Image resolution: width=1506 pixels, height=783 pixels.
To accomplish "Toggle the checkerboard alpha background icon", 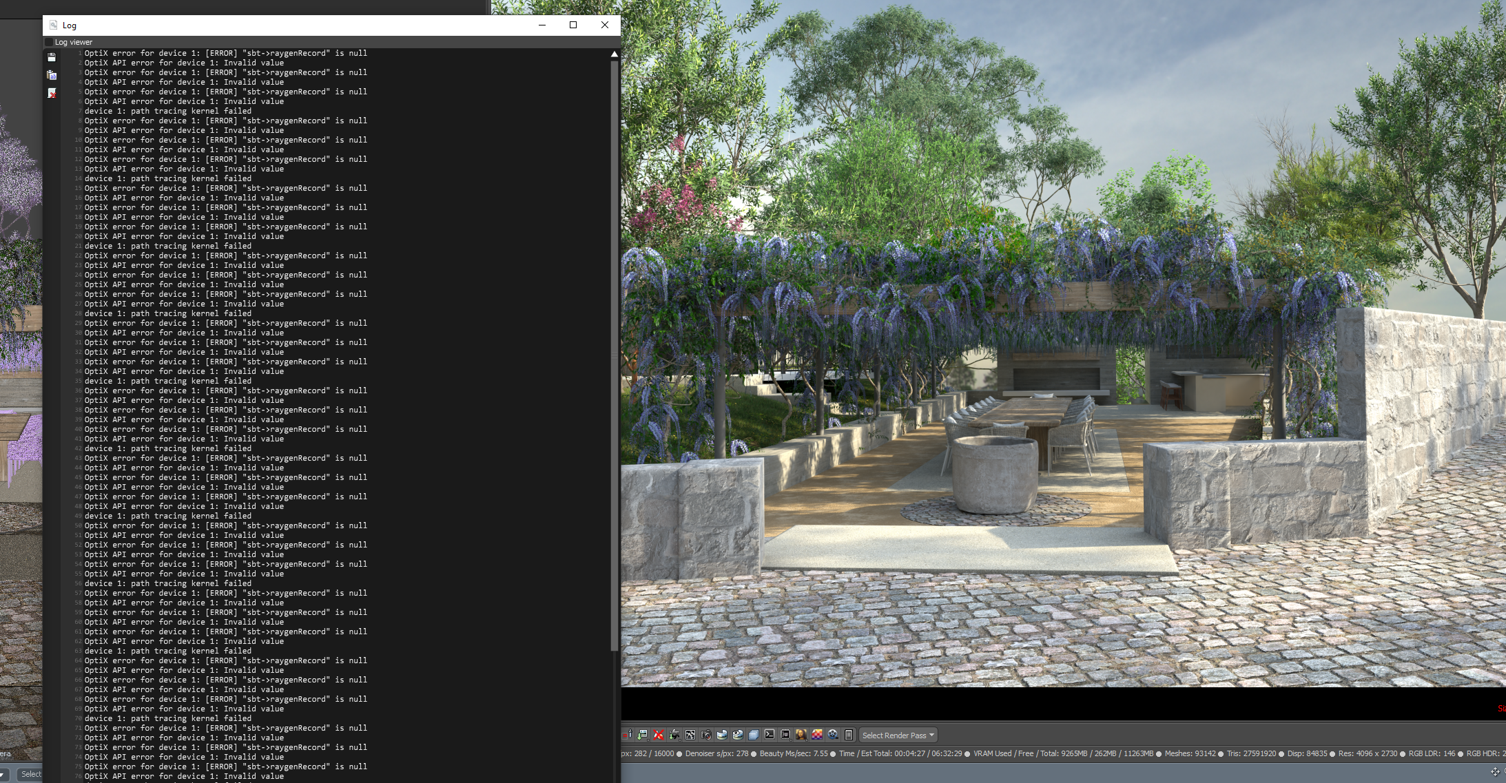I will (x=817, y=735).
